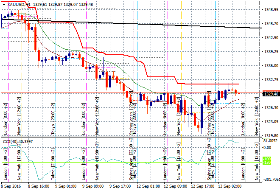Click the 13 Sep 02:00 time label
280x191 pixels.
point(230,186)
